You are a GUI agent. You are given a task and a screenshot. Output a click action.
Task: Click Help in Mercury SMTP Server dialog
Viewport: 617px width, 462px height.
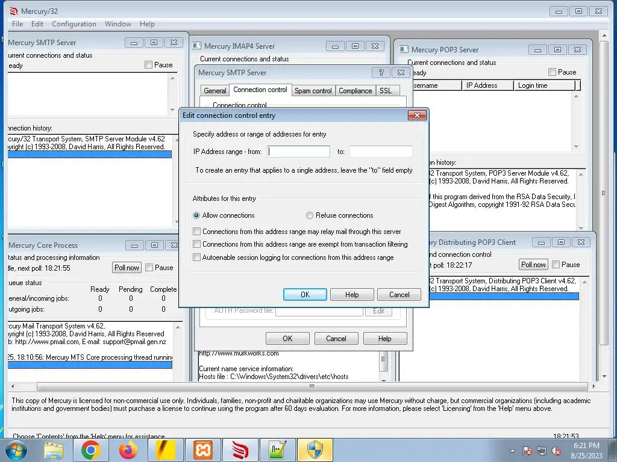click(385, 339)
